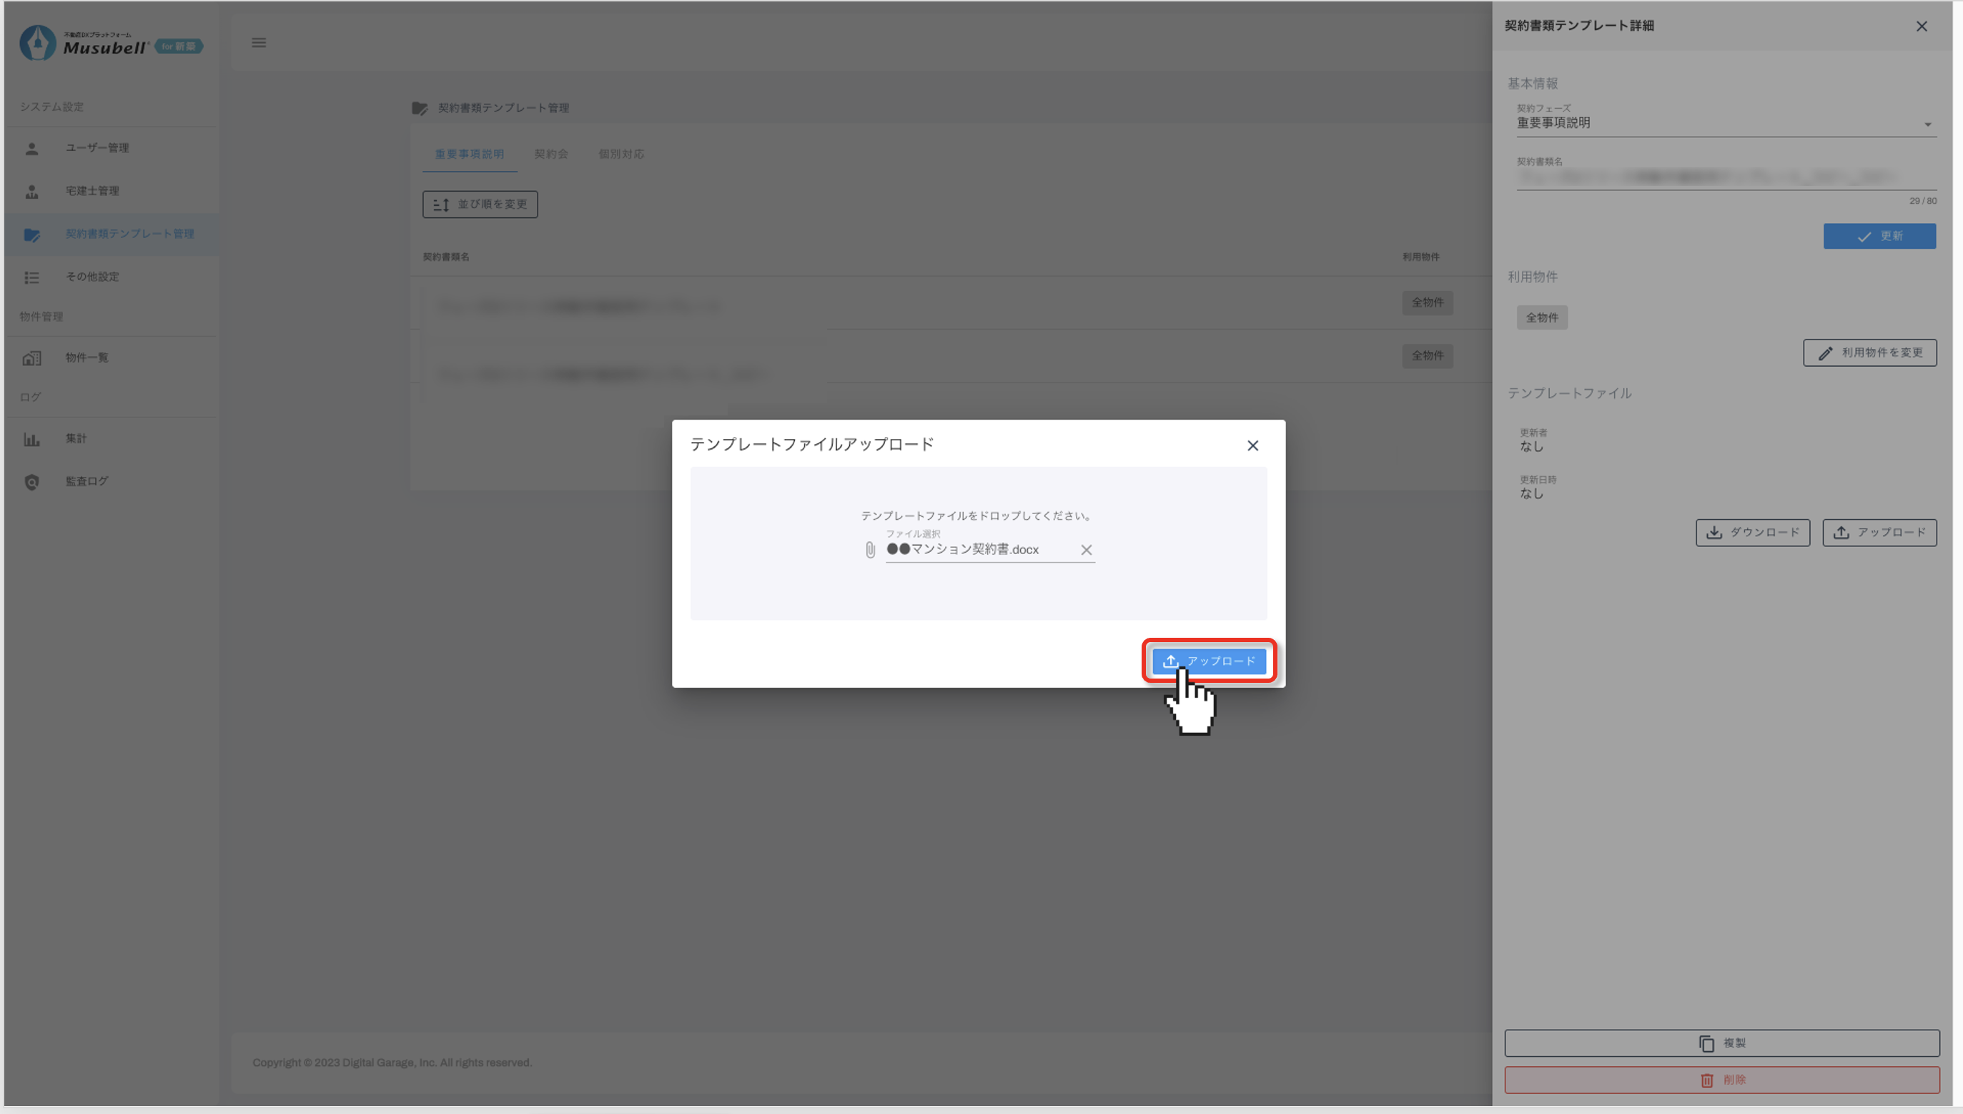Click the 複製 duplicate button
The width and height of the screenshot is (1963, 1114).
click(1721, 1044)
